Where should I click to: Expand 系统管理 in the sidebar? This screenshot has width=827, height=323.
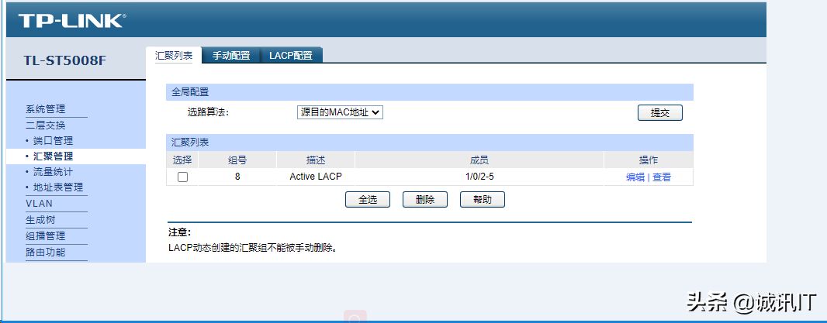[x=46, y=109]
